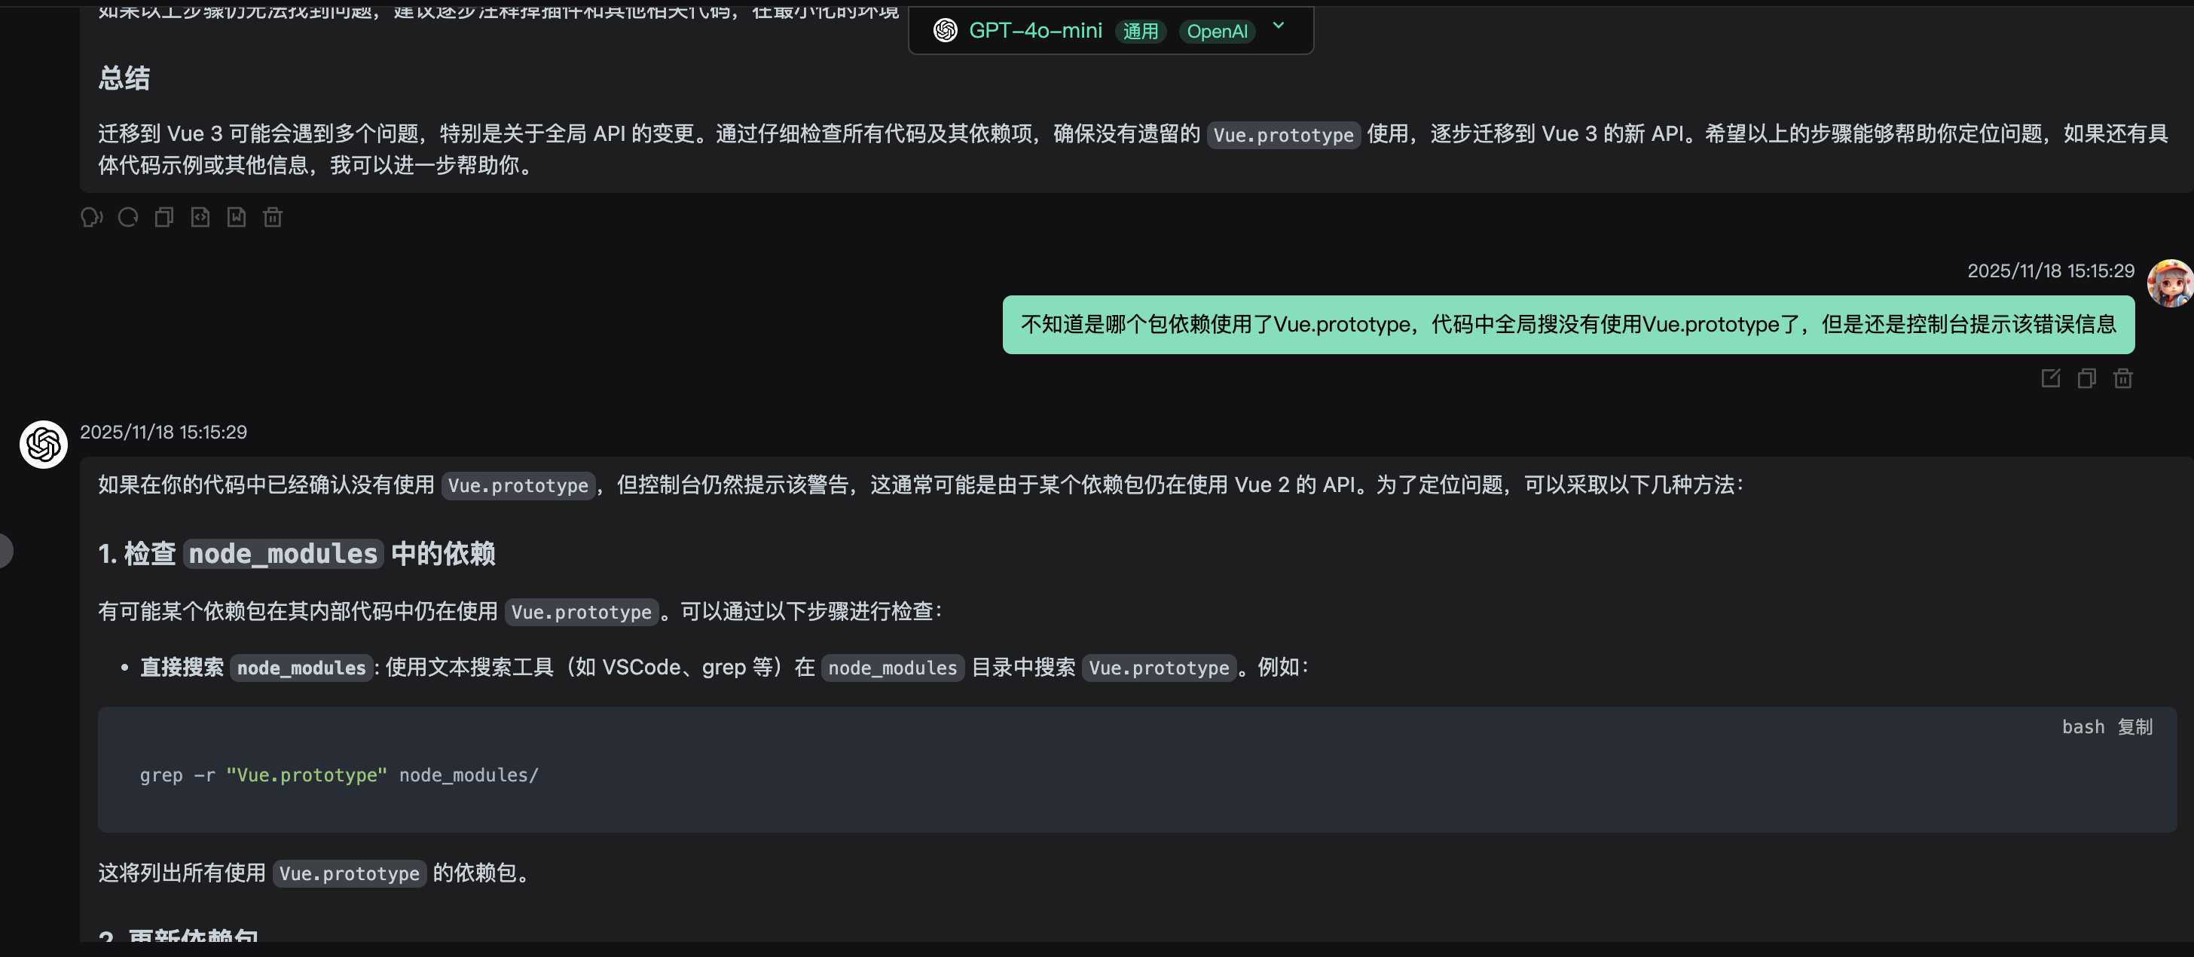Edit the green user message
The image size is (2194, 957).
(2051, 378)
